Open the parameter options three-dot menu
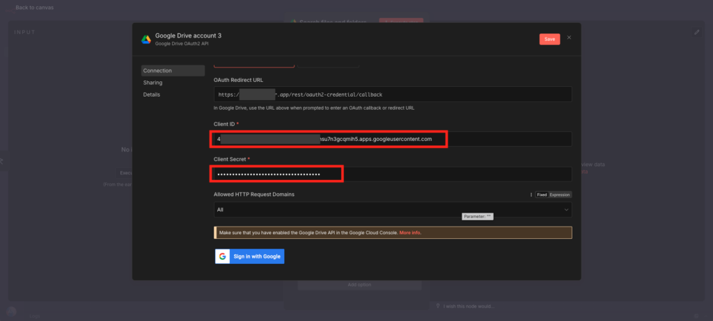 pos(531,195)
